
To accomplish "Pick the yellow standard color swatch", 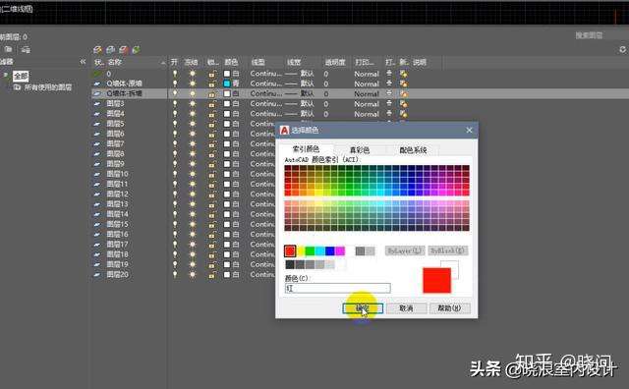I will pos(300,251).
